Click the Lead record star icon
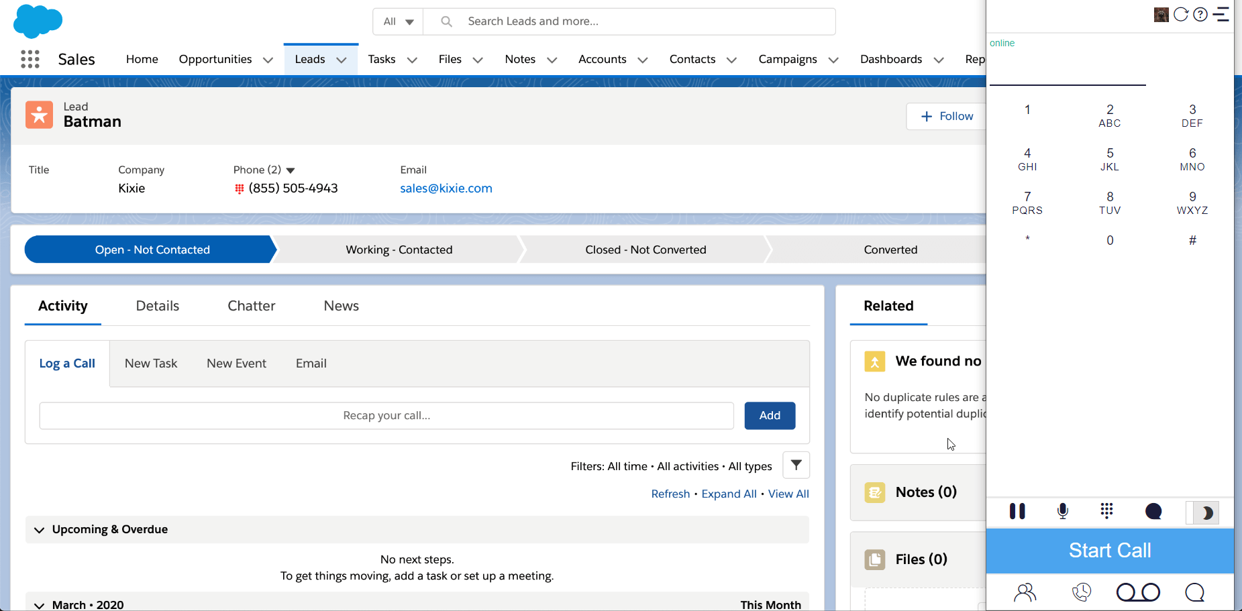The width and height of the screenshot is (1242, 611). click(39, 115)
